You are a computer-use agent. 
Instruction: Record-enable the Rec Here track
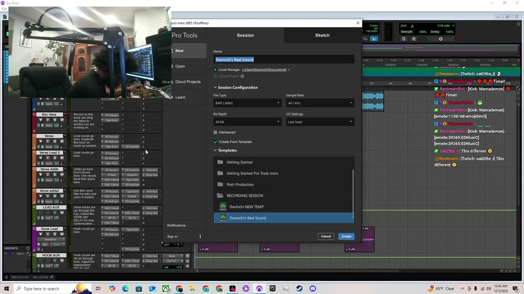(x=41, y=120)
